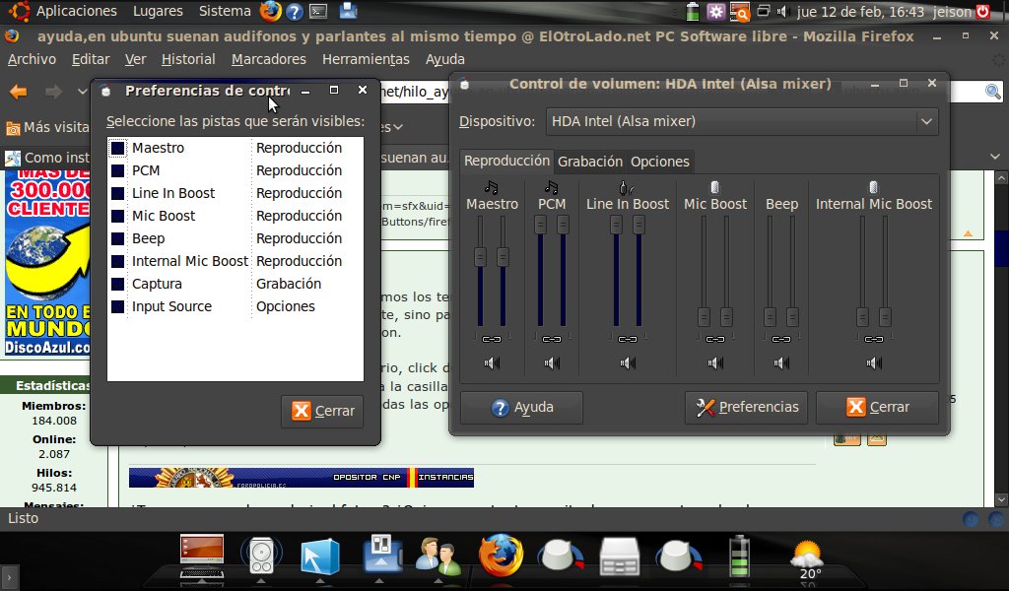This screenshot has height=591, width=1009.
Task: Open the Editar menu
Action: [90, 59]
